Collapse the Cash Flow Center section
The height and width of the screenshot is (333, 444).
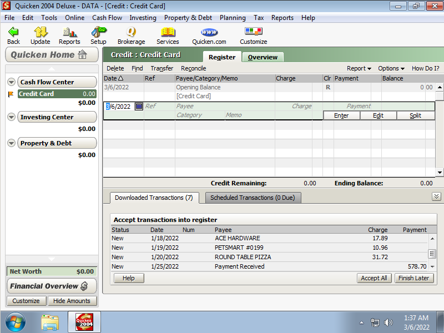[x=12, y=82]
